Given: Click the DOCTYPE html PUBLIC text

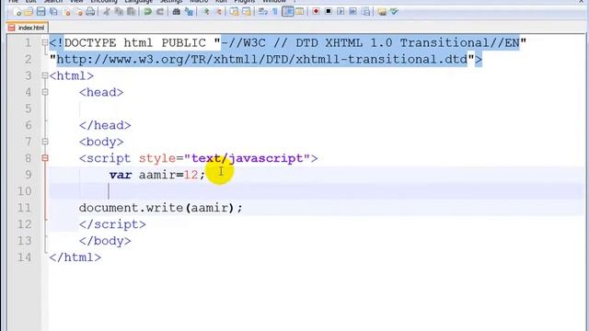Looking at the screenshot, I should 135,43.
